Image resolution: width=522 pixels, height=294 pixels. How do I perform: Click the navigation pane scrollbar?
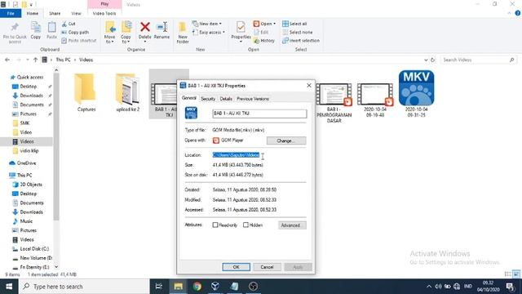click(56, 147)
